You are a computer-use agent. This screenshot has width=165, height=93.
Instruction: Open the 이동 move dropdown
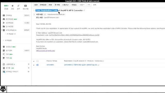point(82,5)
